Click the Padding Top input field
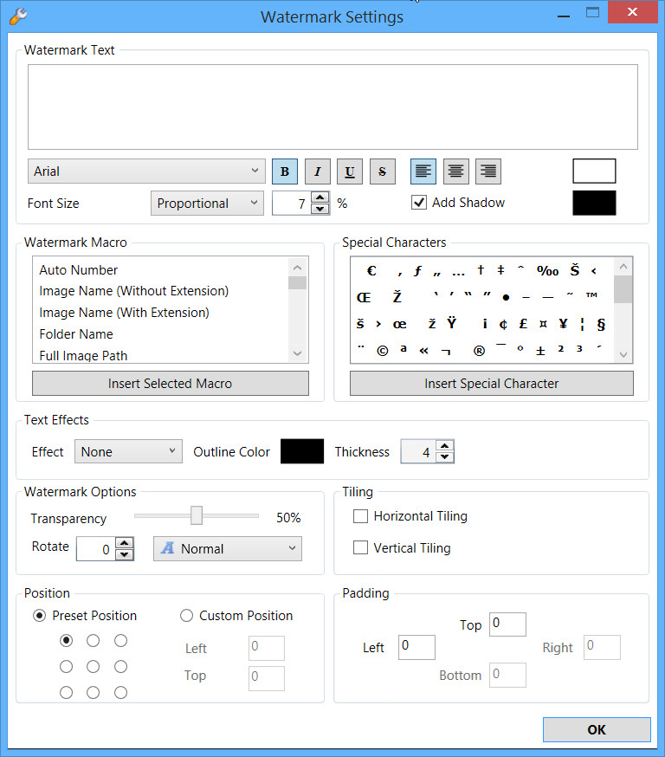Screen dimensions: 665x757 [x=507, y=624]
